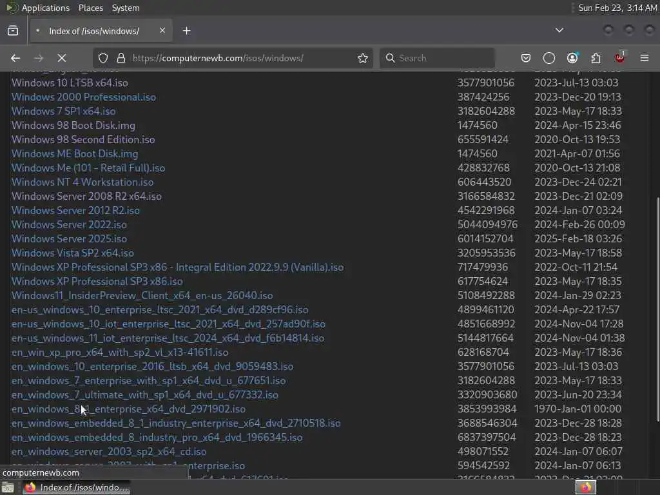Stop loading the page
The width and height of the screenshot is (660, 495).
[x=61, y=58]
